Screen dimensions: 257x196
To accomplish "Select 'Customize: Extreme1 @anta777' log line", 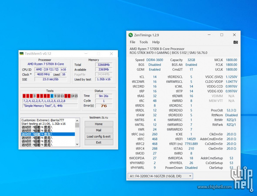I will pyautogui.click(x=43, y=120).
